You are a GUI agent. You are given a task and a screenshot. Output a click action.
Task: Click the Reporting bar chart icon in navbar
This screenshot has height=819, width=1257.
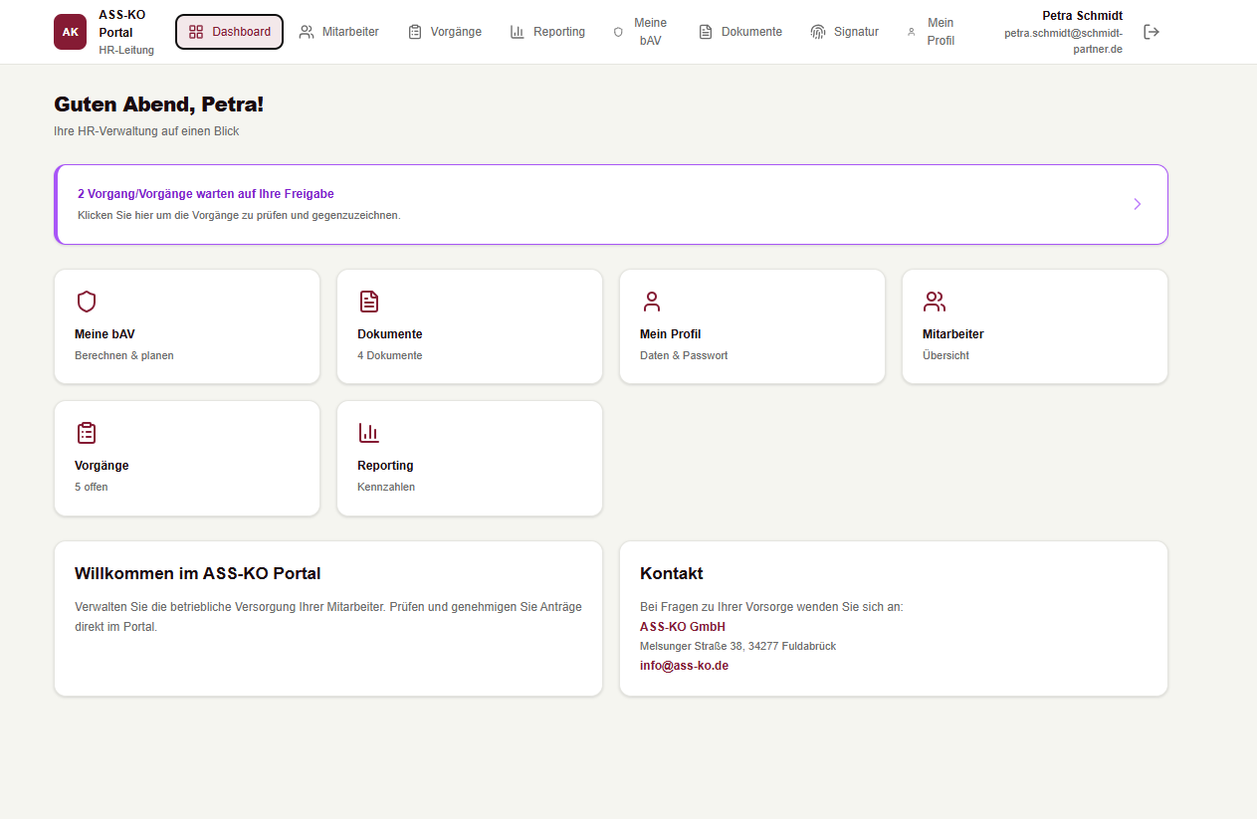tap(518, 32)
